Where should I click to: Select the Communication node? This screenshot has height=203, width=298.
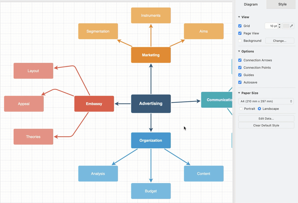pyautogui.click(x=217, y=100)
